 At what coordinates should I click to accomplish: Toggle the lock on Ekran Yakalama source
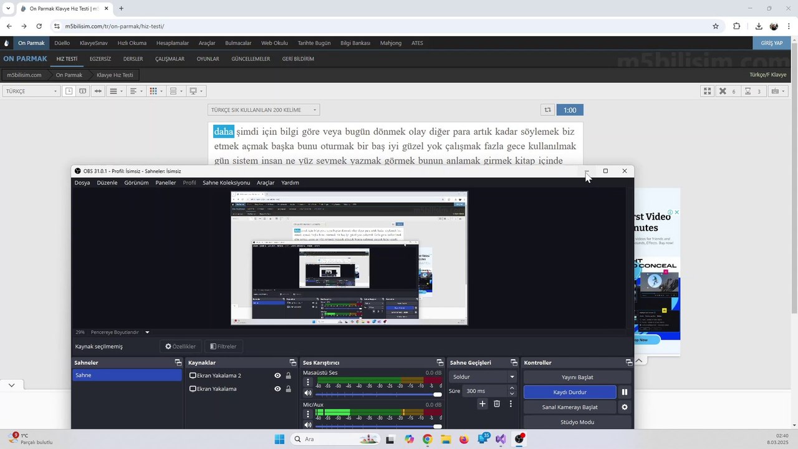288,389
